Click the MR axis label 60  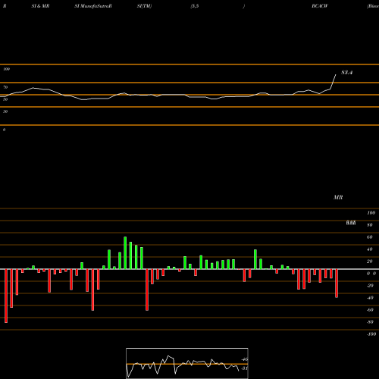coord(370,237)
